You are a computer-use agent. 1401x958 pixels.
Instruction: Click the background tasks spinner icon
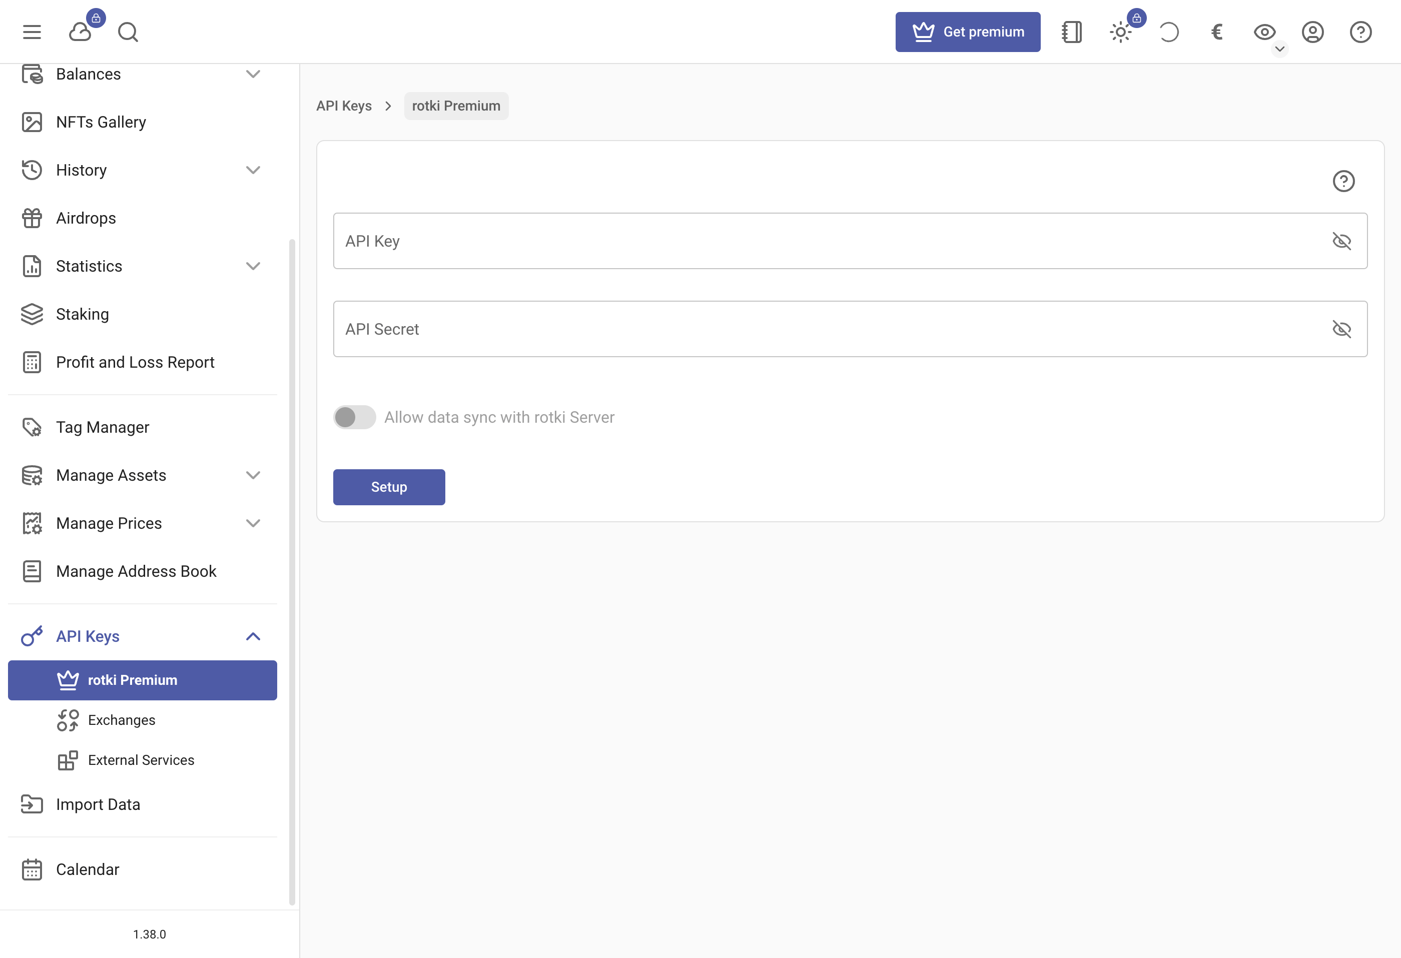[1169, 32]
